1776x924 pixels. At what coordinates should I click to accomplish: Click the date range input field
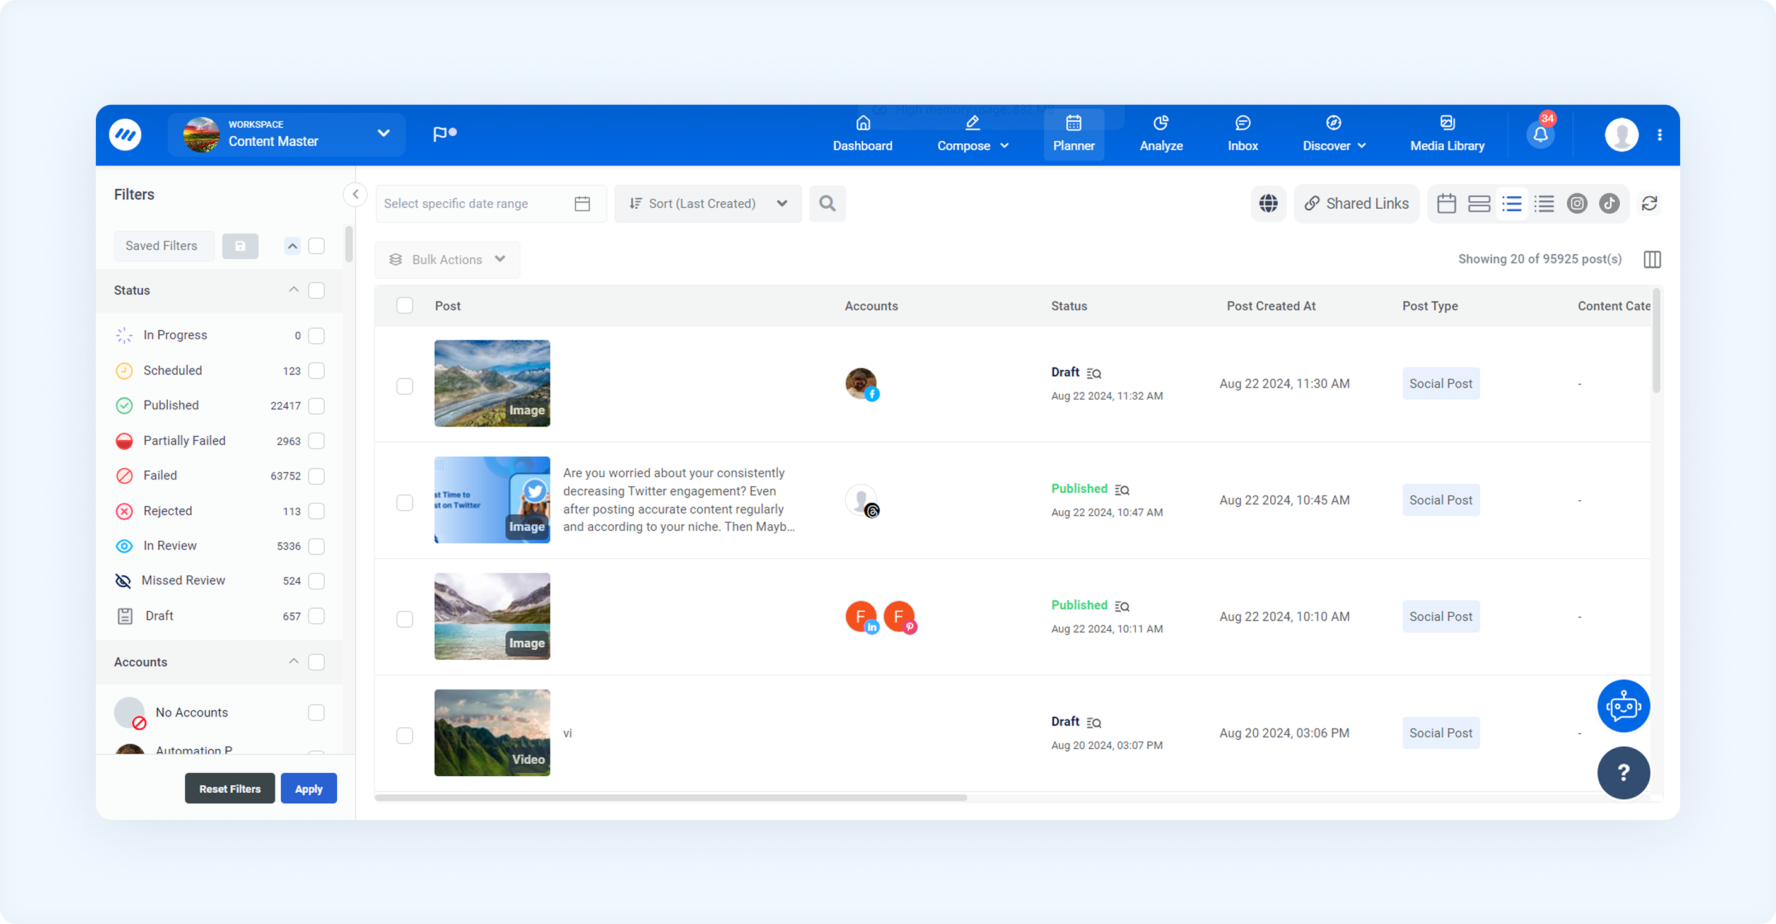[491, 204]
